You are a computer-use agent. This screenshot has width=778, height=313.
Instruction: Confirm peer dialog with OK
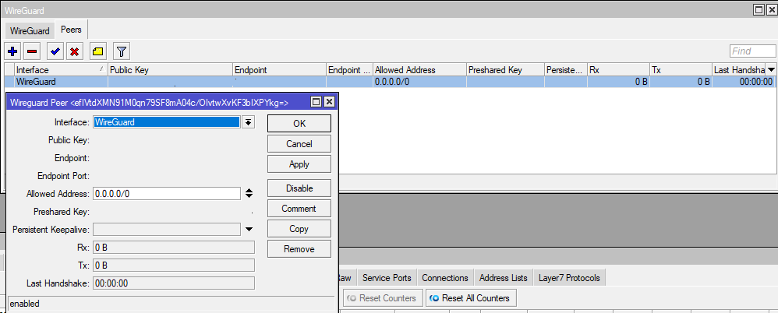(299, 124)
